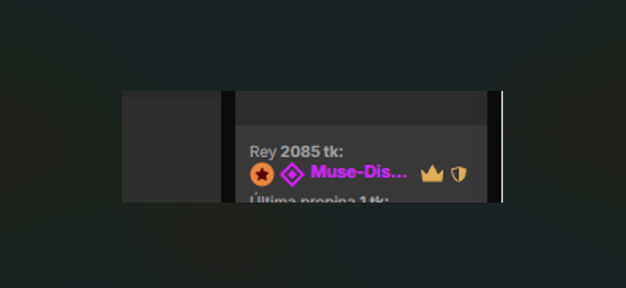Click the darker top edge of the left grey panel
Screen dimensions: 626x288
[172, 94]
